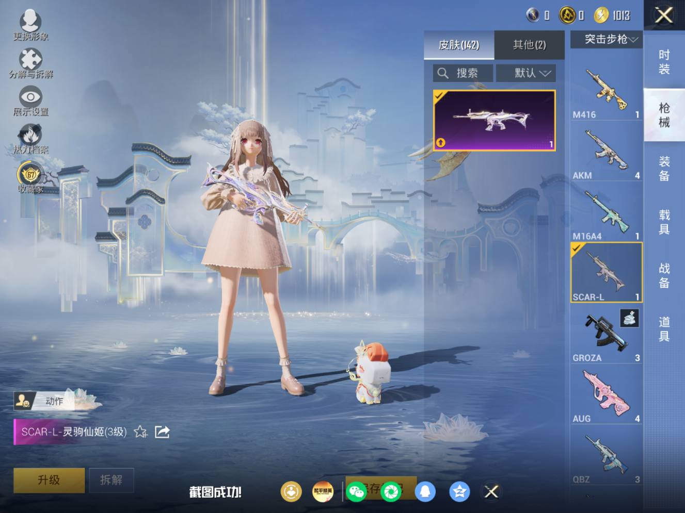Select the equipped purple SCAR-L skin card
This screenshot has height=513, width=685.
[x=495, y=121]
